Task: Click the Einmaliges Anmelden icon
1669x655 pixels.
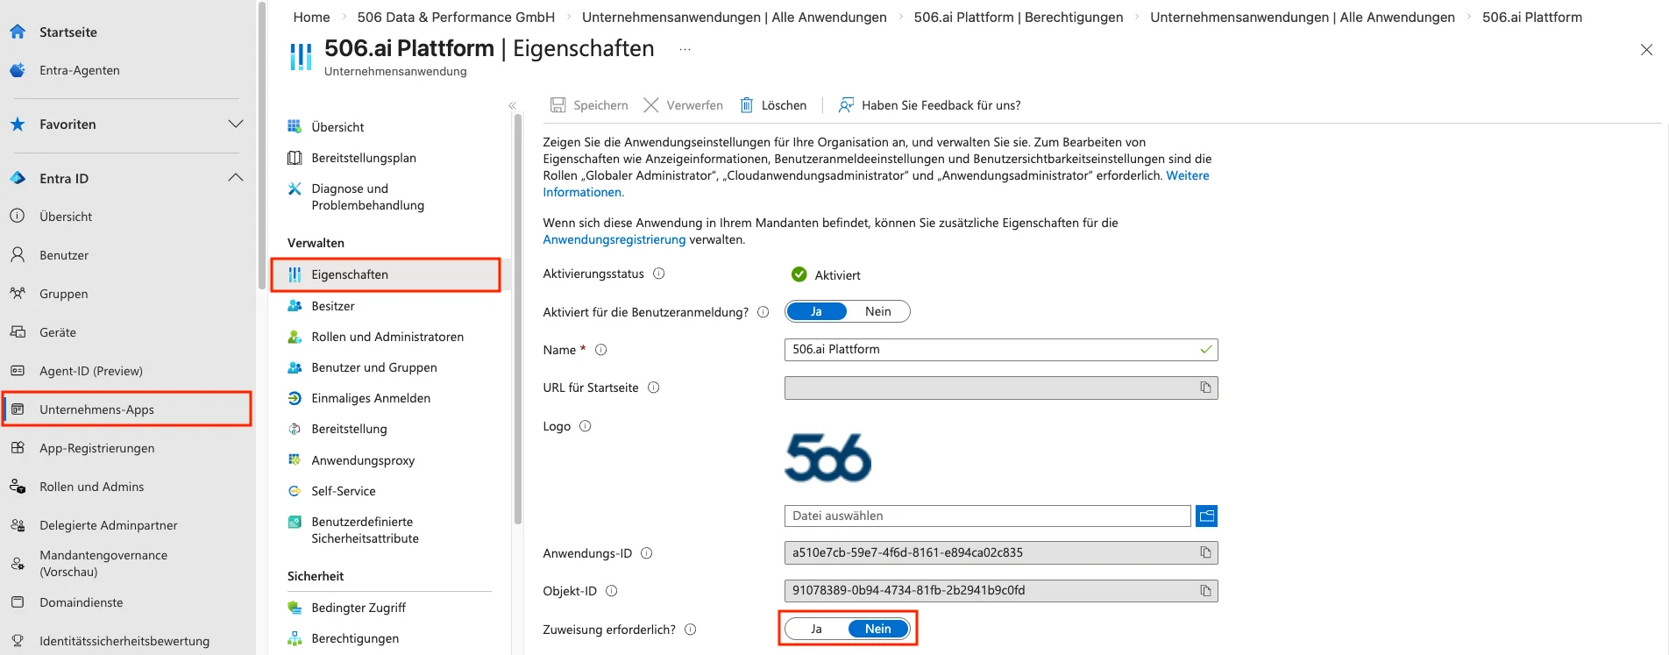Action: (295, 398)
